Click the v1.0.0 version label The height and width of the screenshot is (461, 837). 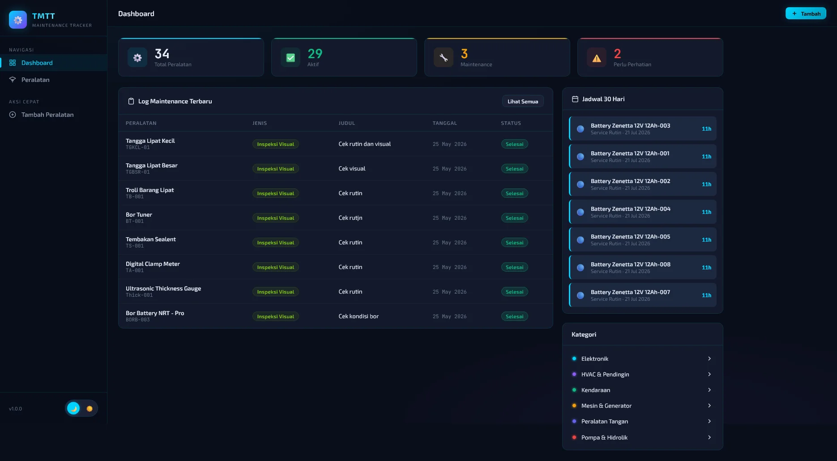15,409
